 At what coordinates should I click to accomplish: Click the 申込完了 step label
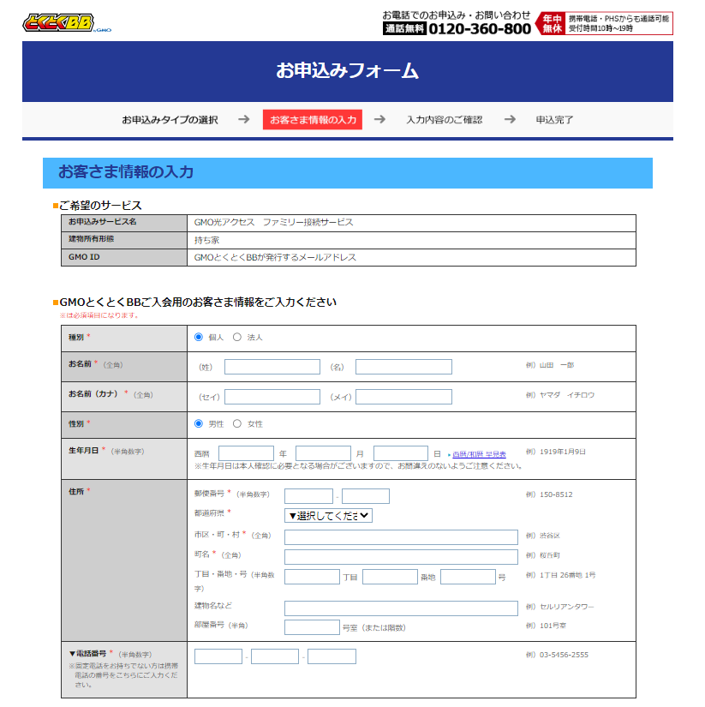pos(554,120)
